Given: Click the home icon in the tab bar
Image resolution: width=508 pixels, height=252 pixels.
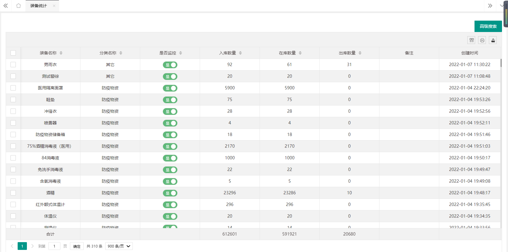Looking at the screenshot, I should point(19,6).
